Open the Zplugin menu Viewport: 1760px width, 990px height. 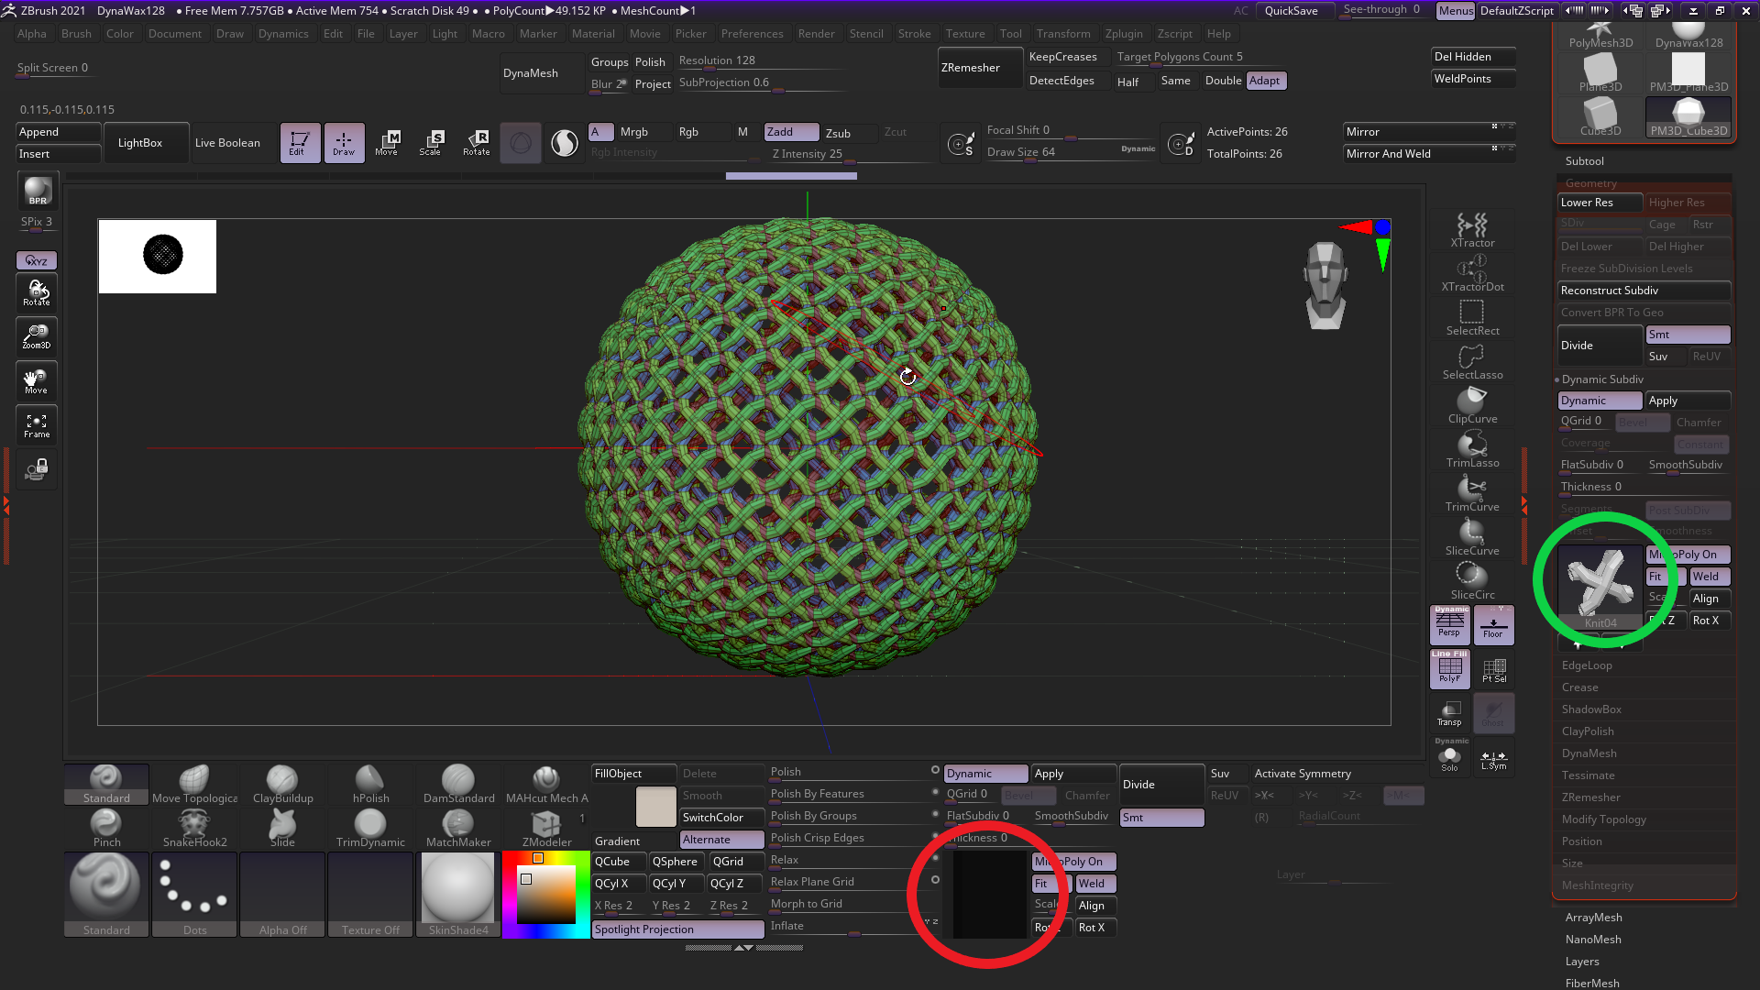pyautogui.click(x=1123, y=34)
